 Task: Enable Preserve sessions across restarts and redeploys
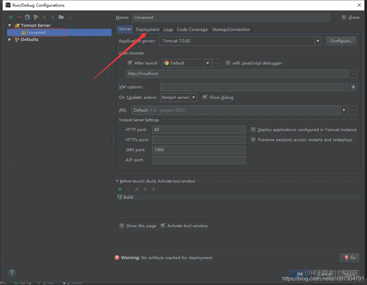click(253, 140)
